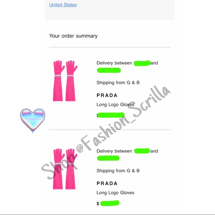Image resolution: width=215 pixels, height=215 pixels.
Task: Open the United States link
Action: tap(63, 5)
